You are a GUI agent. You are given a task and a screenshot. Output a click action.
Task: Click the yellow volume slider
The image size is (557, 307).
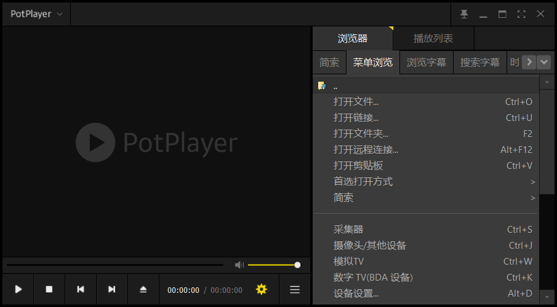(274, 265)
